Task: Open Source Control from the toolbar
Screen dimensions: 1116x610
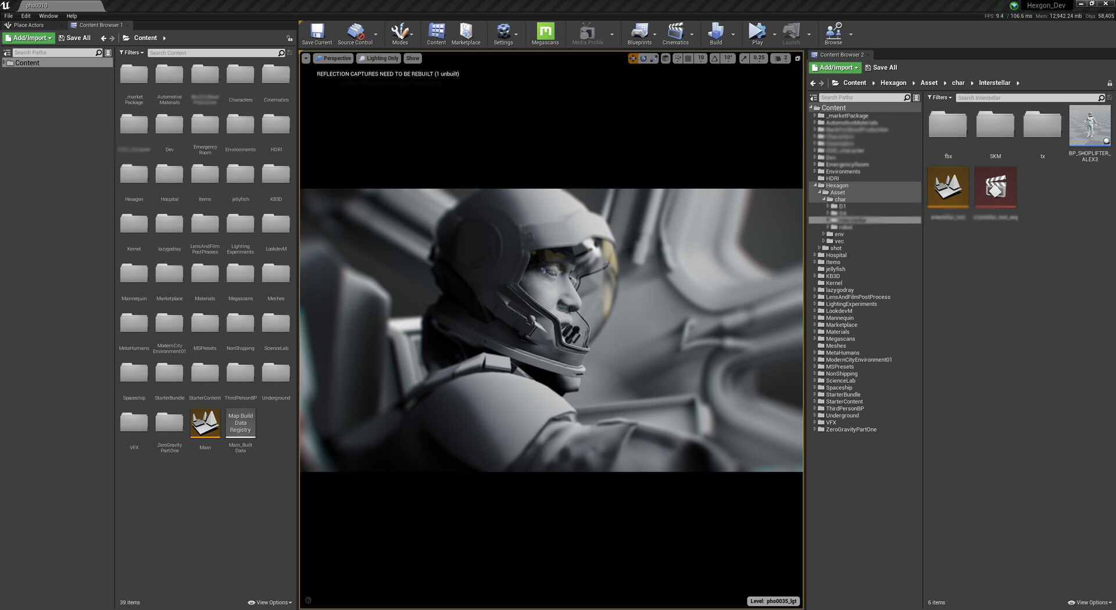Action: [355, 34]
